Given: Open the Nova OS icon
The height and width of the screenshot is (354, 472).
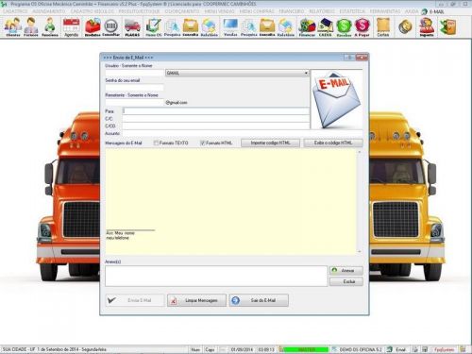Looking at the screenshot, I should point(154,27).
